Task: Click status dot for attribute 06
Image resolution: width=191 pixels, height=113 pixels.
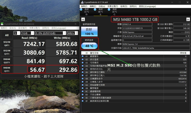Action: (x=83, y=72)
